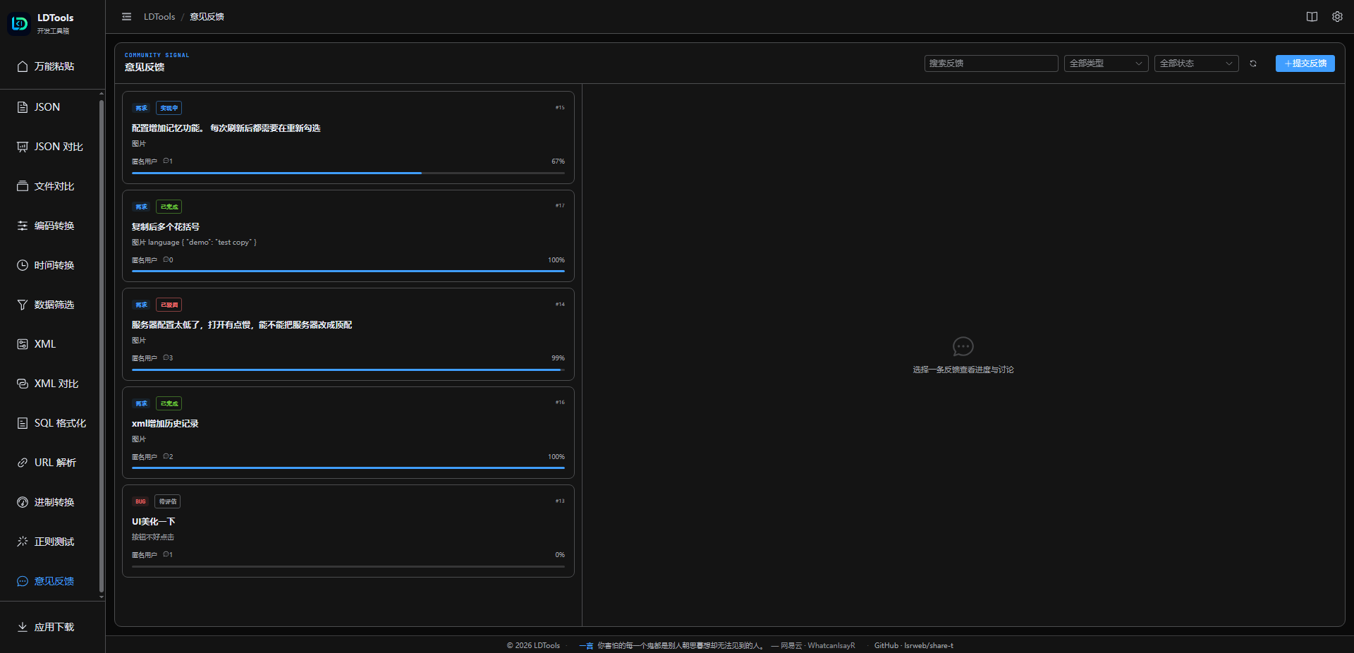The height and width of the screenshot is (653, 1354).
Task: Click the sidebar collapse hamburger icon
Action: [x=126, y=17]
